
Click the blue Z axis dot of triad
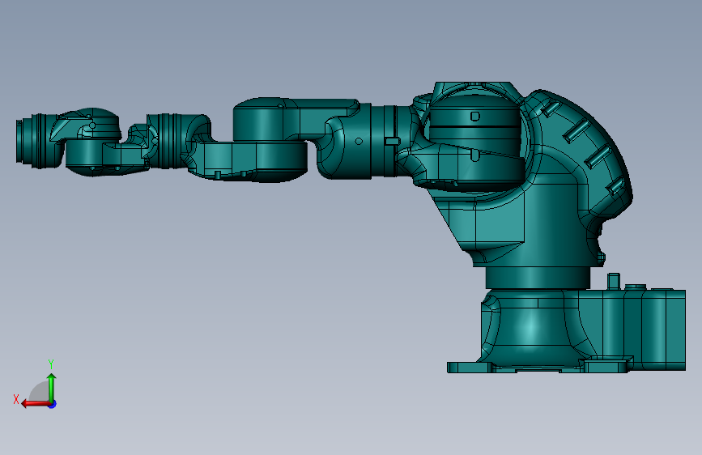(x=53, y=404)
